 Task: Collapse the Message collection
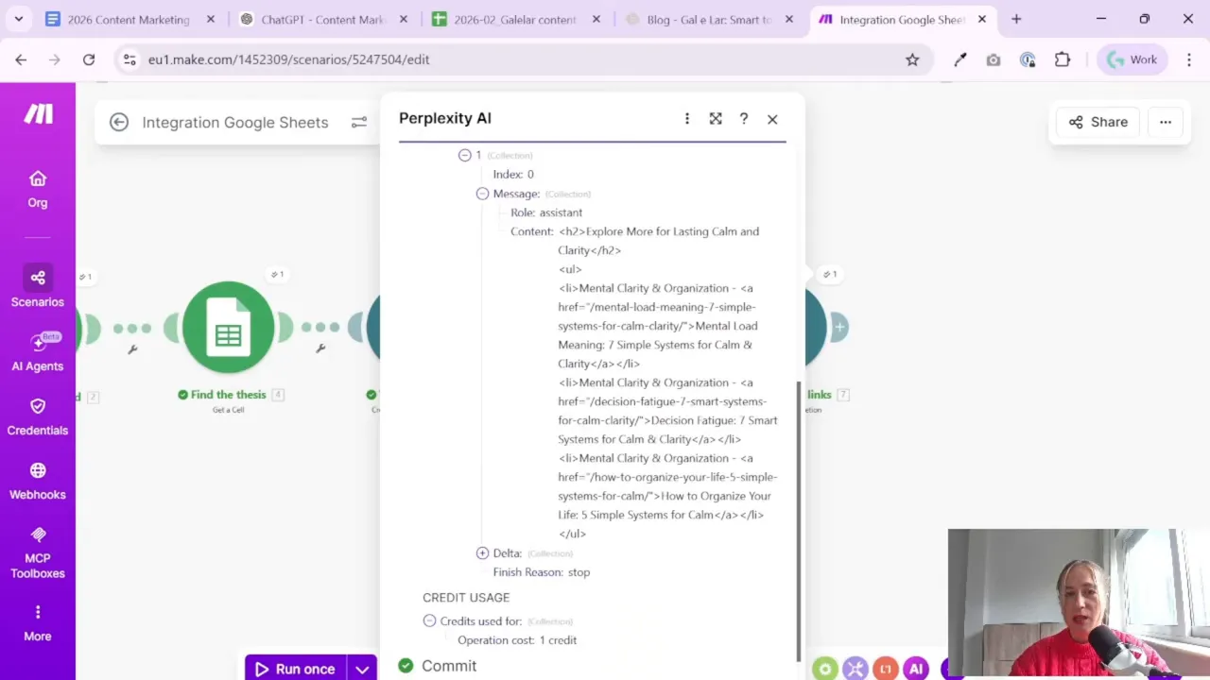tap(482, 194)
